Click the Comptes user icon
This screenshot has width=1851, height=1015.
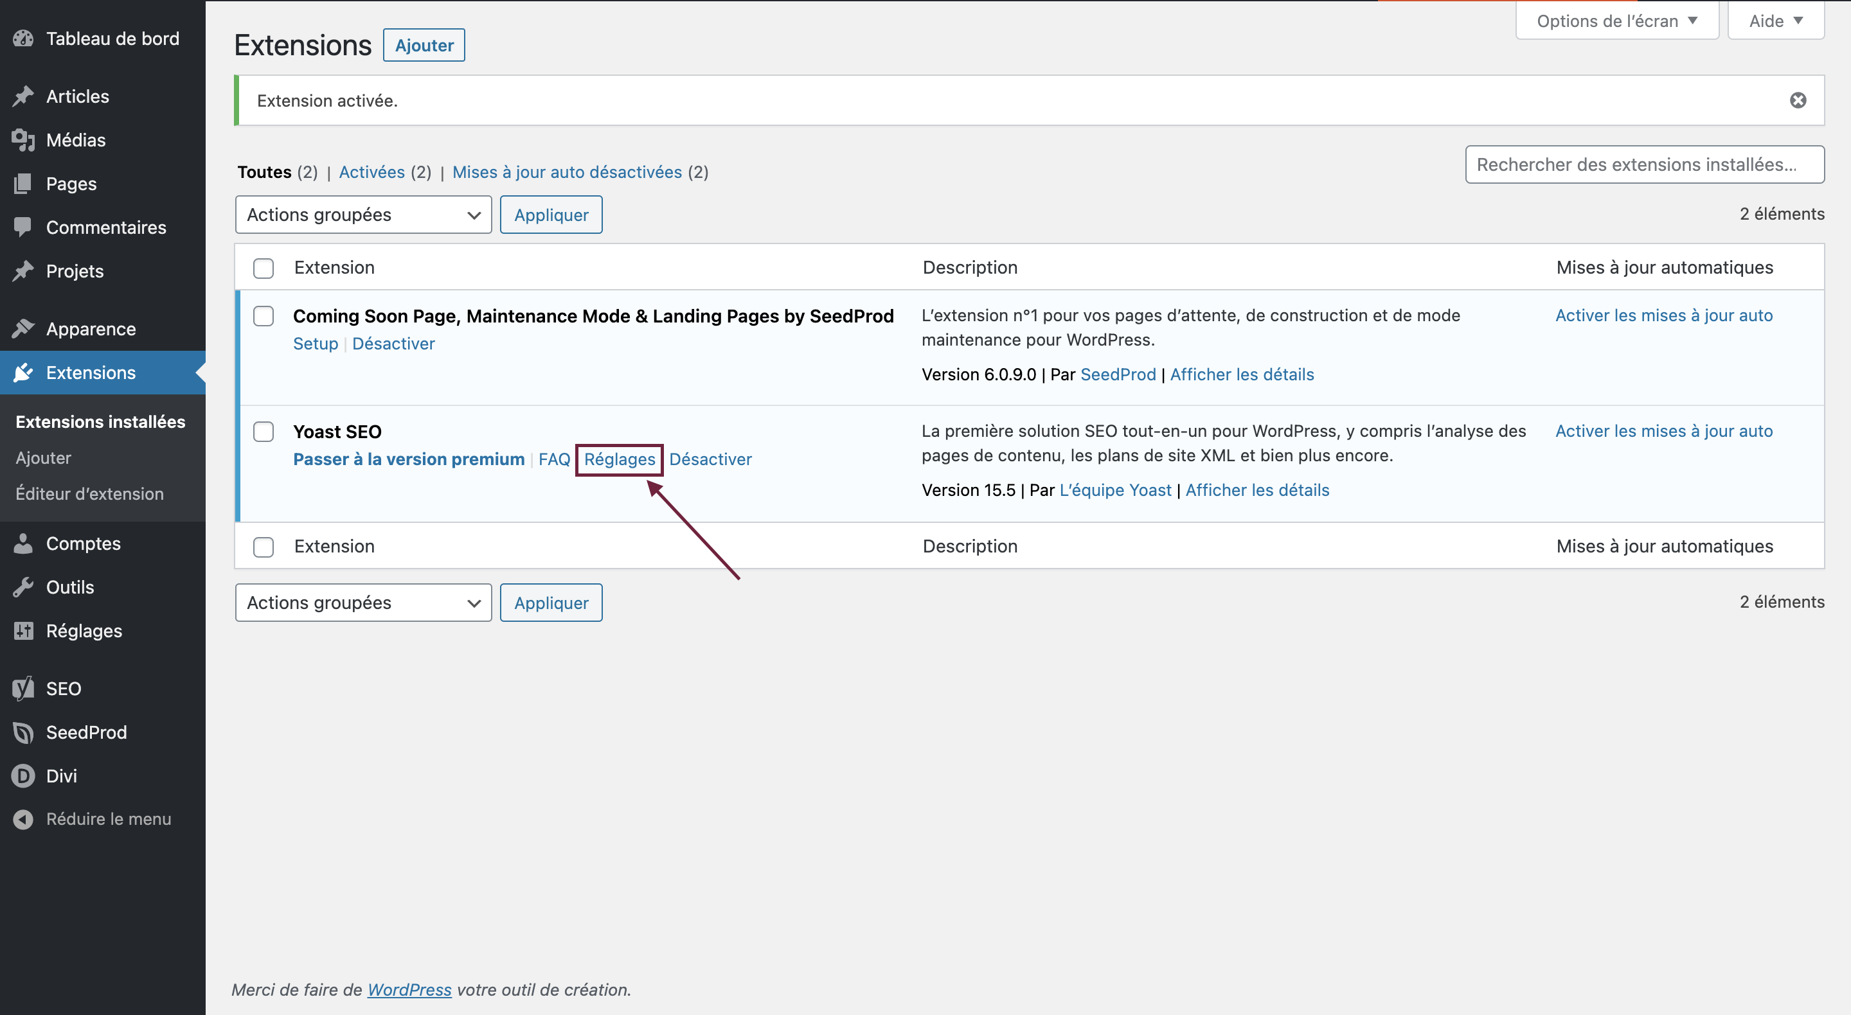click(x=23, y=543)
